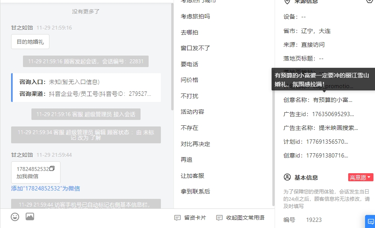Viewport: 375px width, 228px height.
Task: Click the quick replies list scrollbar
Action: 273,138
